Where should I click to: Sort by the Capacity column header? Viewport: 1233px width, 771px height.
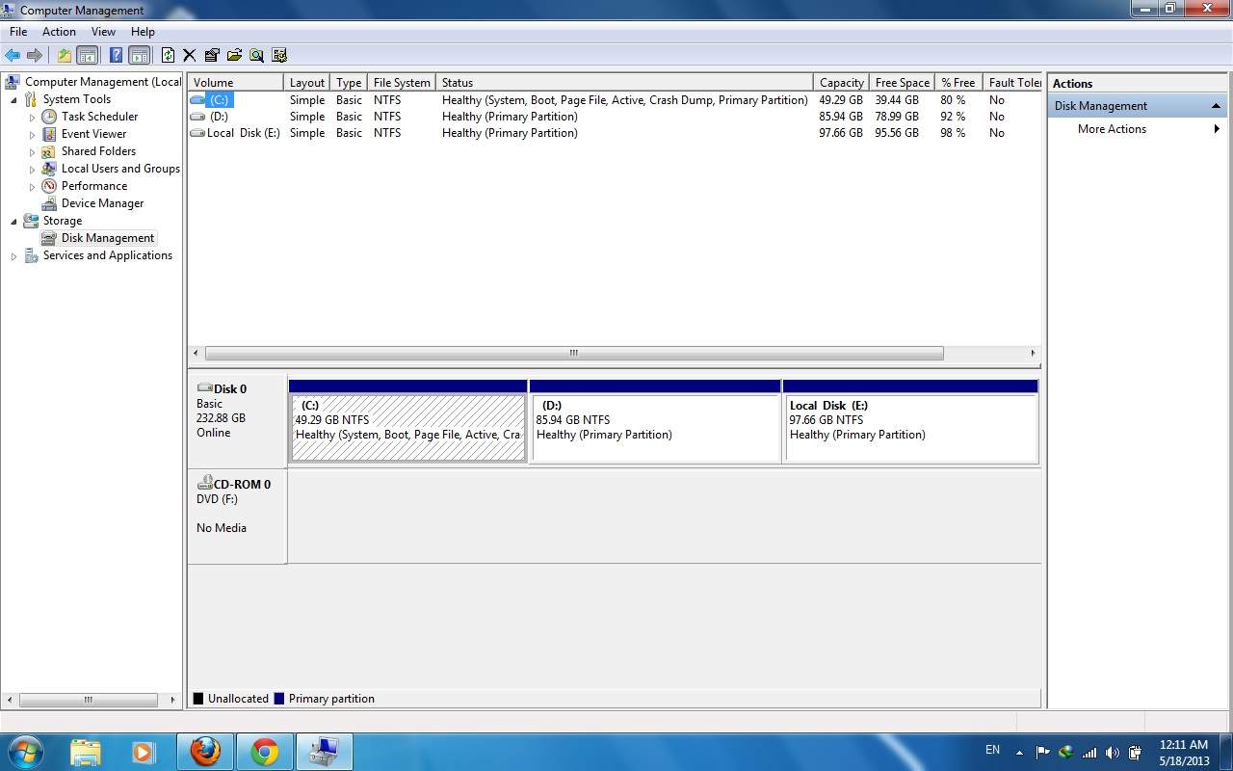pos(841,83)
